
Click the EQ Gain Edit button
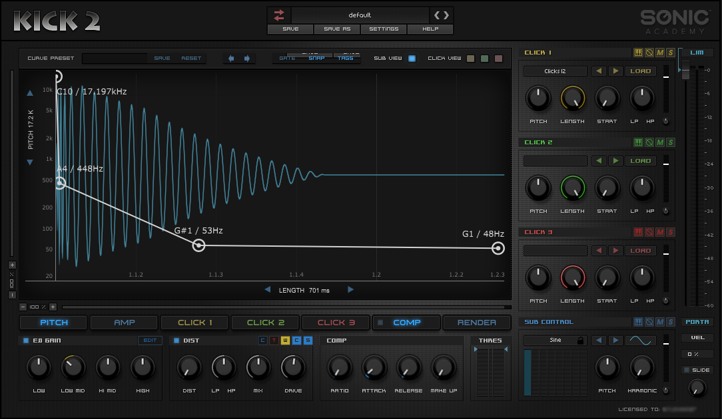(150, 341)
